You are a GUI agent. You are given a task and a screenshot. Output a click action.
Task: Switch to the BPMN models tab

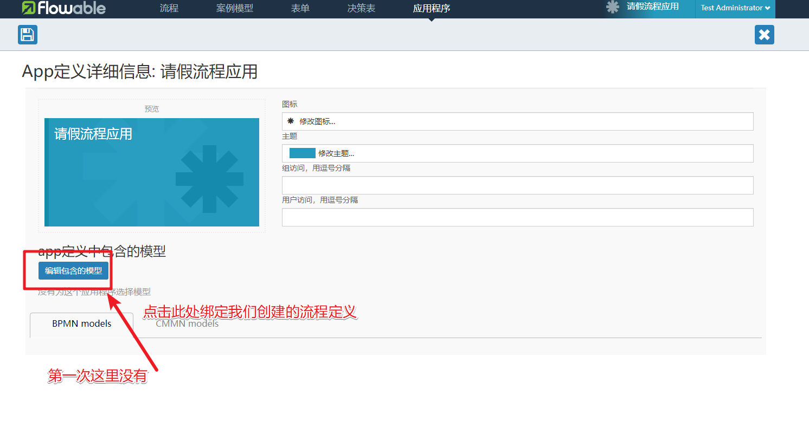pyautogui.click(x=81, y=324)
